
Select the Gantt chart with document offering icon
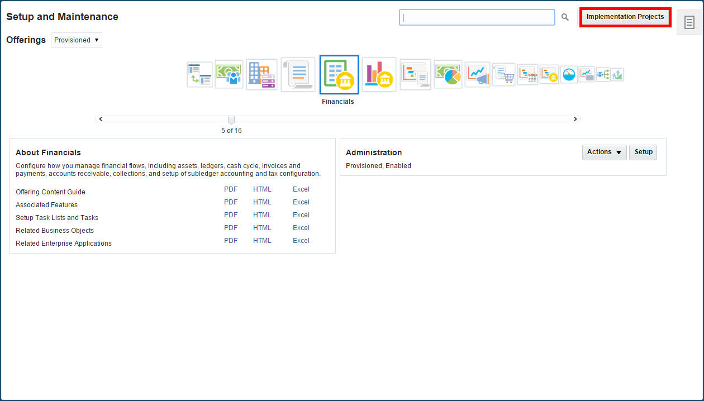pos(415,75)
